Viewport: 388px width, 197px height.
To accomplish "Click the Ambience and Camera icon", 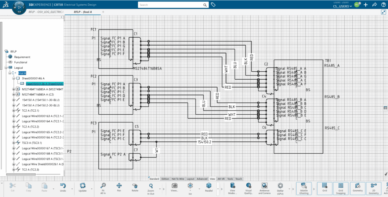I will pyautogui.click(x=264, y=186).
